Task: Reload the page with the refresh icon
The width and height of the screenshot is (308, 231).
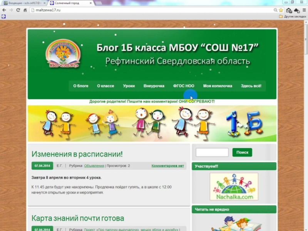Action: pos(18,10)
